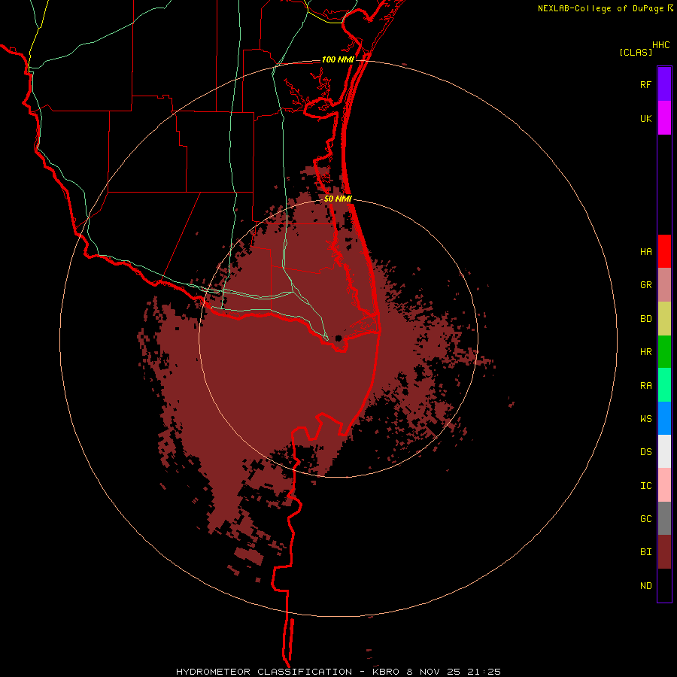This screenshot has height=677, width=677.
Task: Click the BI legend label
Action: pos(645,552)
